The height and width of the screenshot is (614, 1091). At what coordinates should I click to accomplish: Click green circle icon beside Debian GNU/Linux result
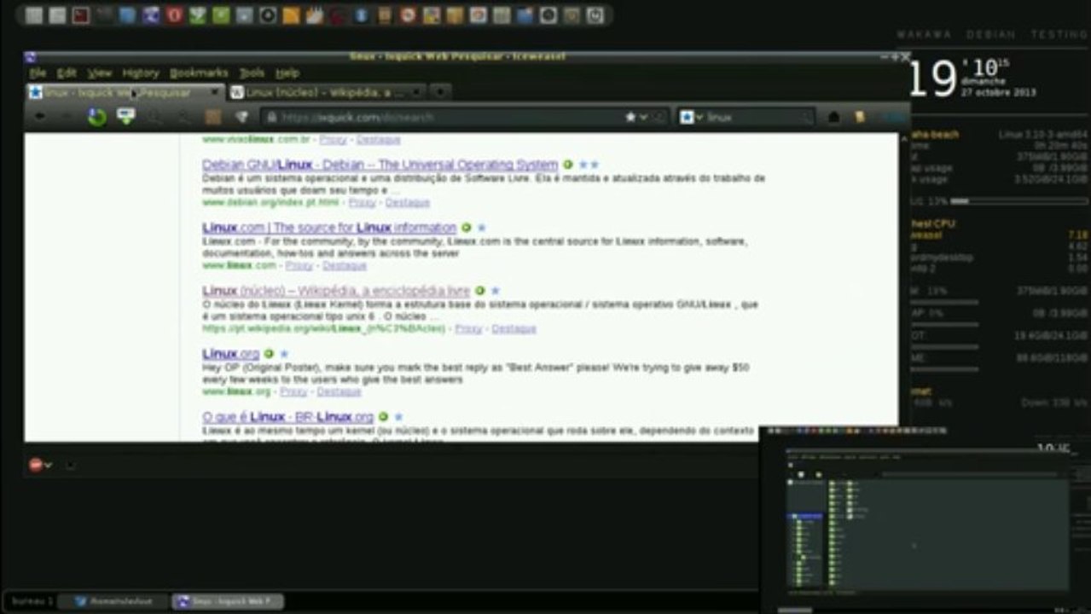point(567,165)
